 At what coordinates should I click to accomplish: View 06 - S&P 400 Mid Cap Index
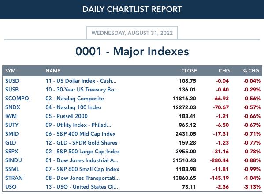tap(81, 134)
